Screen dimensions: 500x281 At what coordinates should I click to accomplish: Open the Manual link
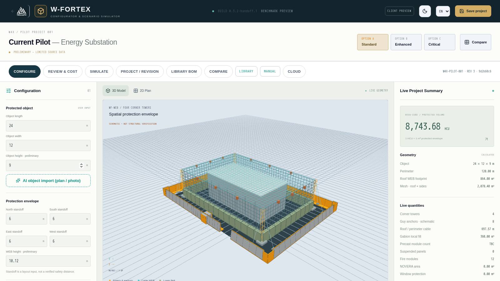coord(270,71)
